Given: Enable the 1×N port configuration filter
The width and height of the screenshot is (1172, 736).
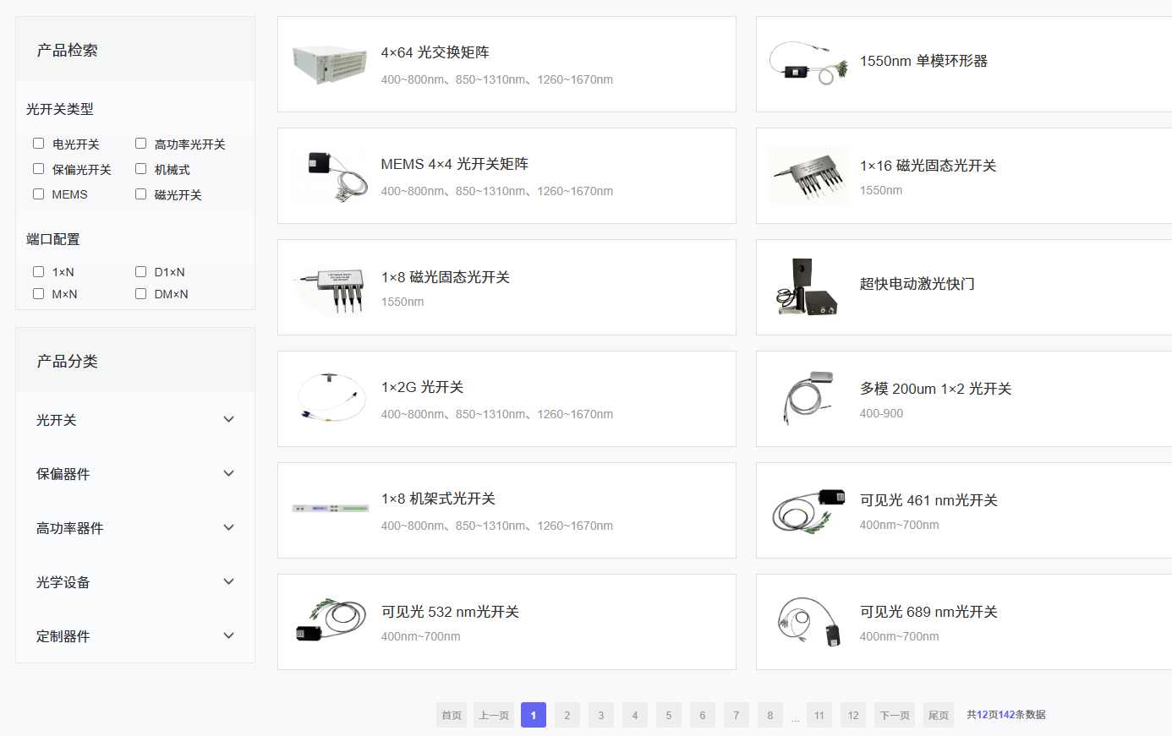Looking at the screenshot, I should [38, 271].
